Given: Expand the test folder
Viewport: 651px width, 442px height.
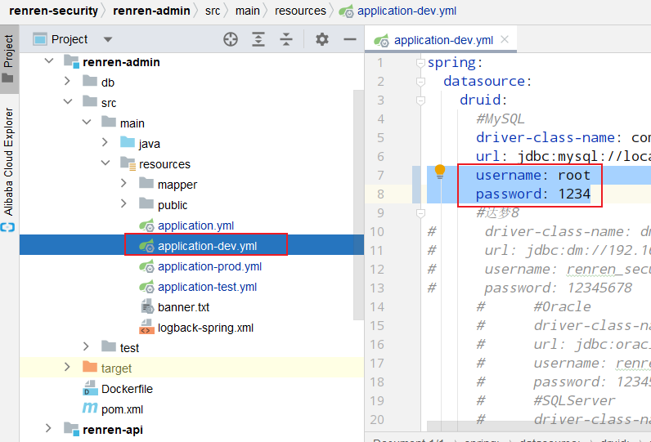Looking at the screenshot, I should (86, 346).
